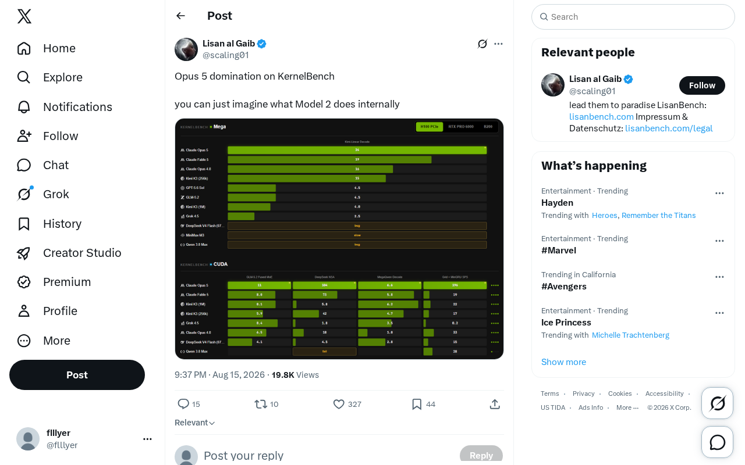Share the post via share icon
The width and height of the screenshot is (745, 465).
click(495, 404)
